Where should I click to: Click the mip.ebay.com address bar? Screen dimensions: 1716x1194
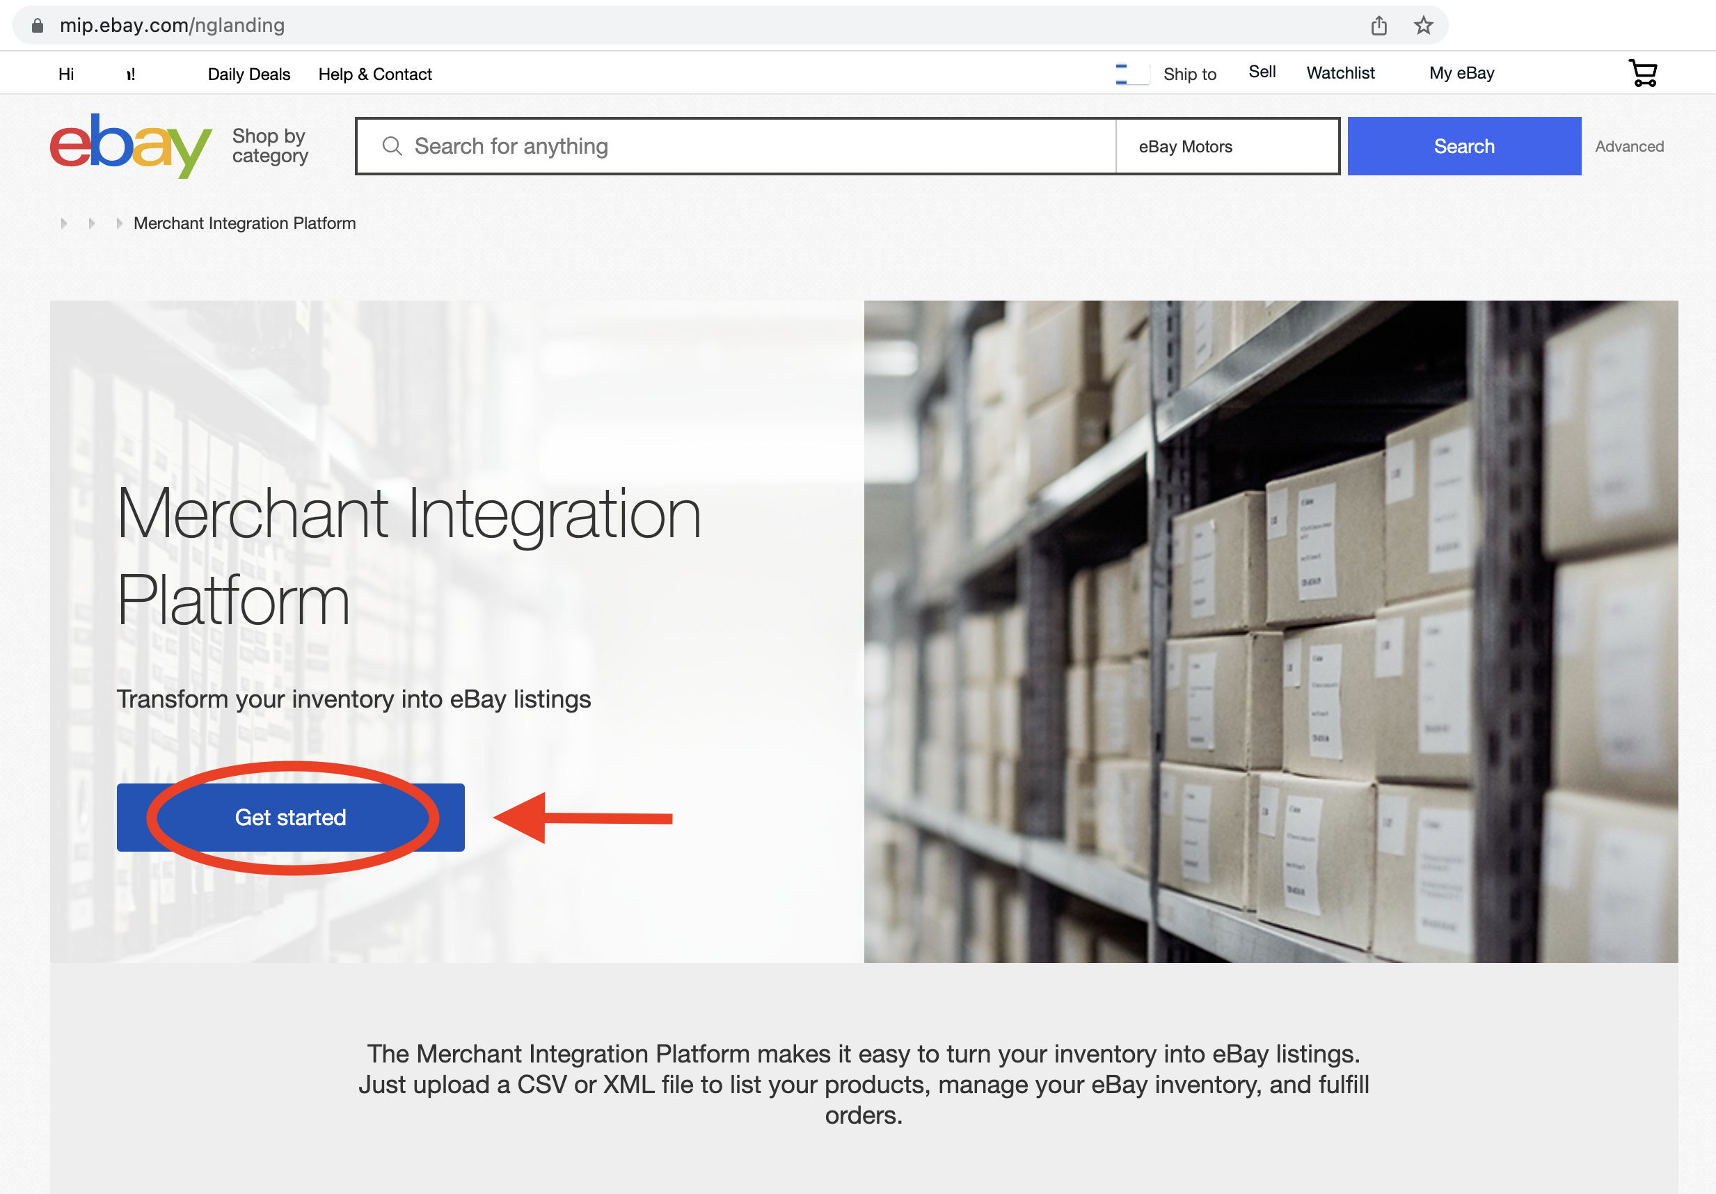(x=729, y=26)
